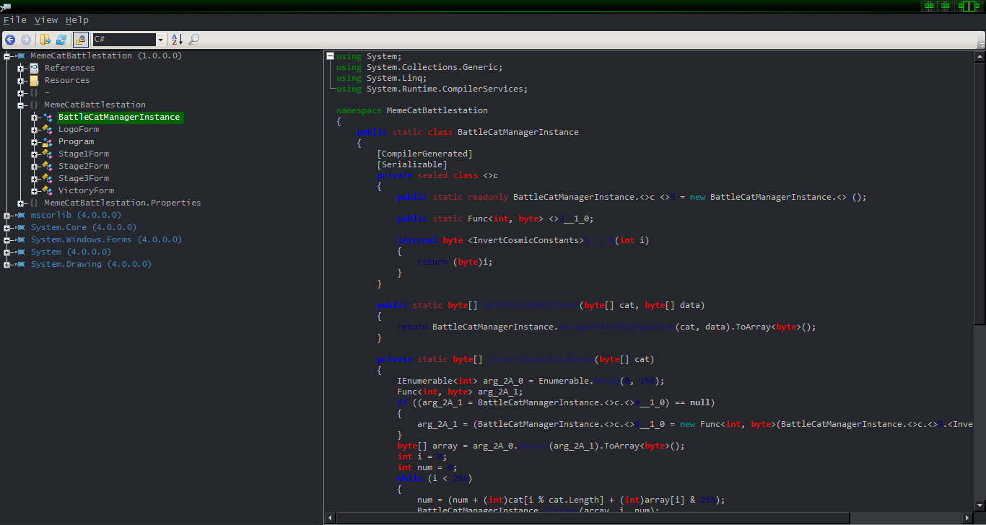Select System.Windows.Forms assembly entry

pos(106,239)
